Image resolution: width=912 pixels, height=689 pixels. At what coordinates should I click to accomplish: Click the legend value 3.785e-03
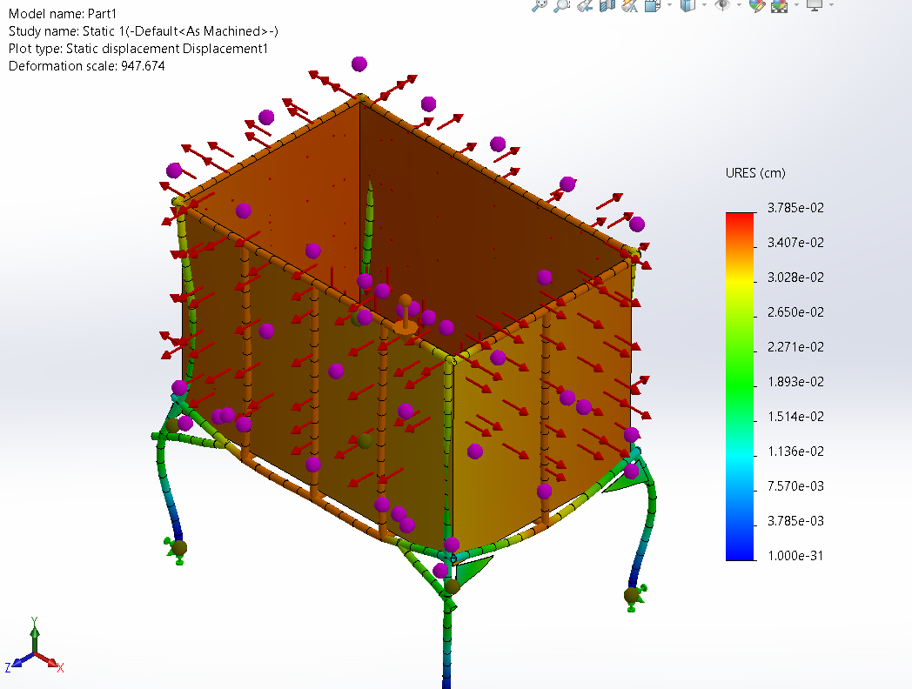tap(795, 521)
